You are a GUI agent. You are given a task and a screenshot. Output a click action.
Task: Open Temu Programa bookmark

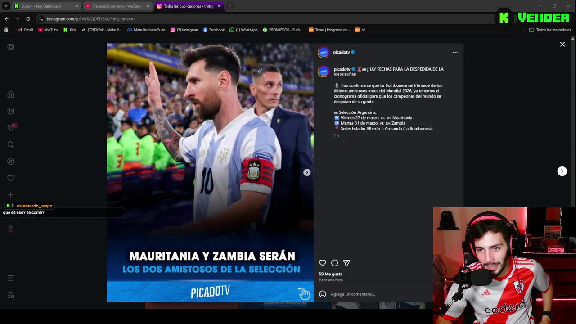329,30
